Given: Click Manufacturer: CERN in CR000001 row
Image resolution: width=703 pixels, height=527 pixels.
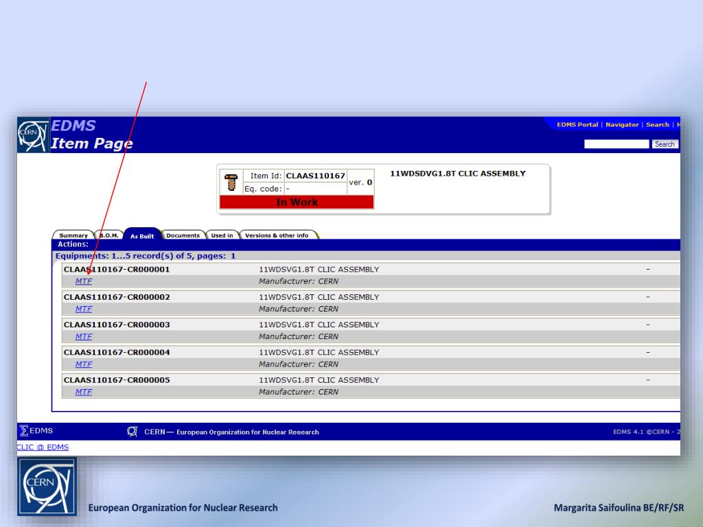Looking at the screenshot, I should (x=299, y=281).
